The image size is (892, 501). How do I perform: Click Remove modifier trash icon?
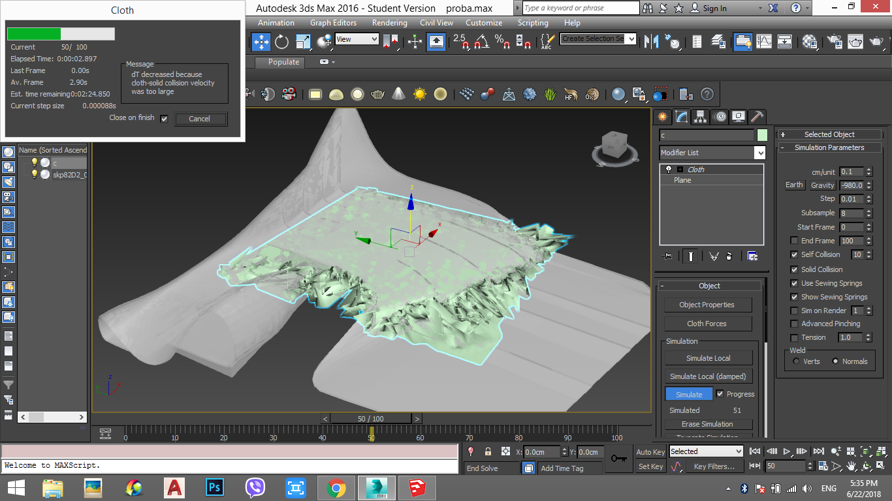729,256
